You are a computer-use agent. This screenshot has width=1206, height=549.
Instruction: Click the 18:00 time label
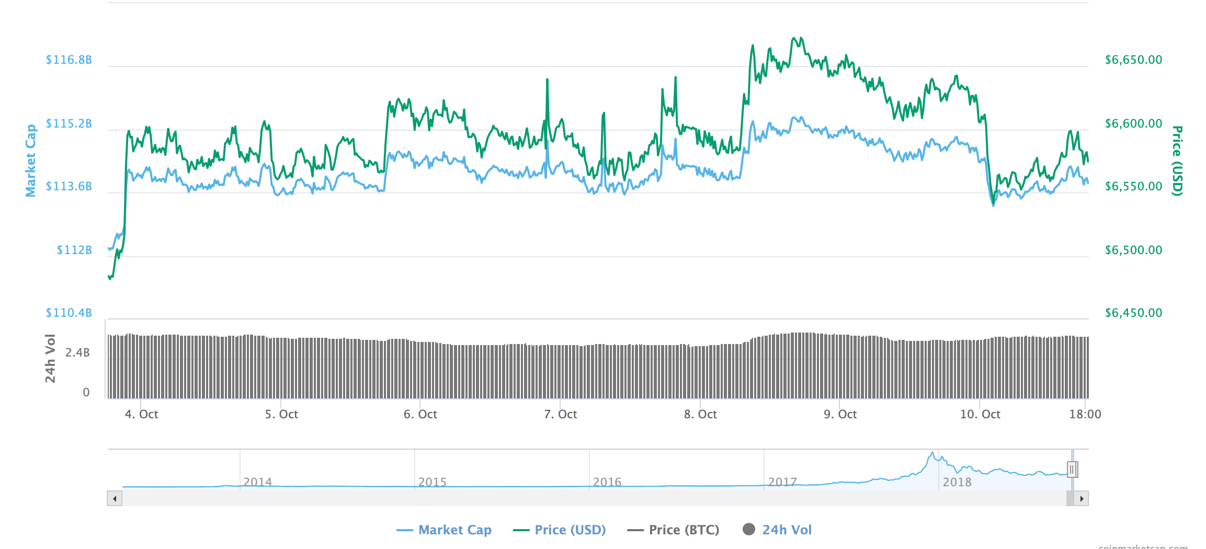click(x=1085, y=414)
